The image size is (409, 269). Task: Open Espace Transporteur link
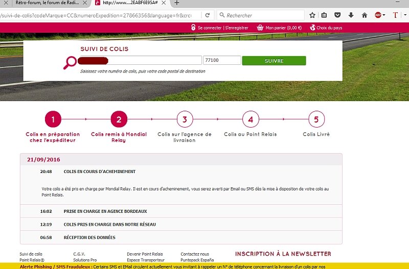point(146,260)
